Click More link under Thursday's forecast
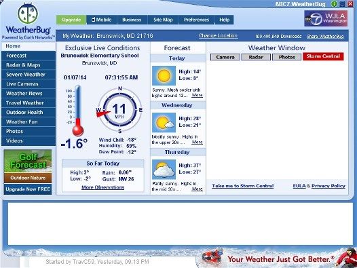Screen dimensions: 357x268 (x=198, y=189)
